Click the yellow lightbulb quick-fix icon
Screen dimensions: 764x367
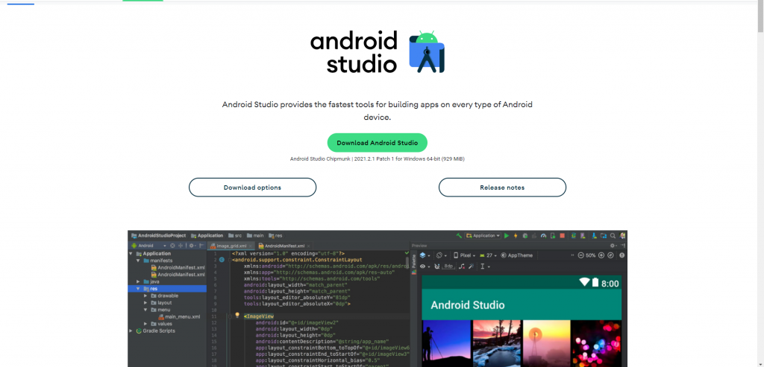[238, 315]
